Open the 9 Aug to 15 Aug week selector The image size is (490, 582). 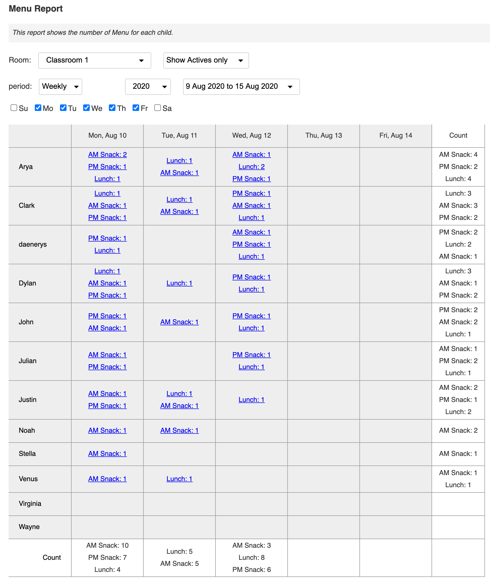pos(241,86)
